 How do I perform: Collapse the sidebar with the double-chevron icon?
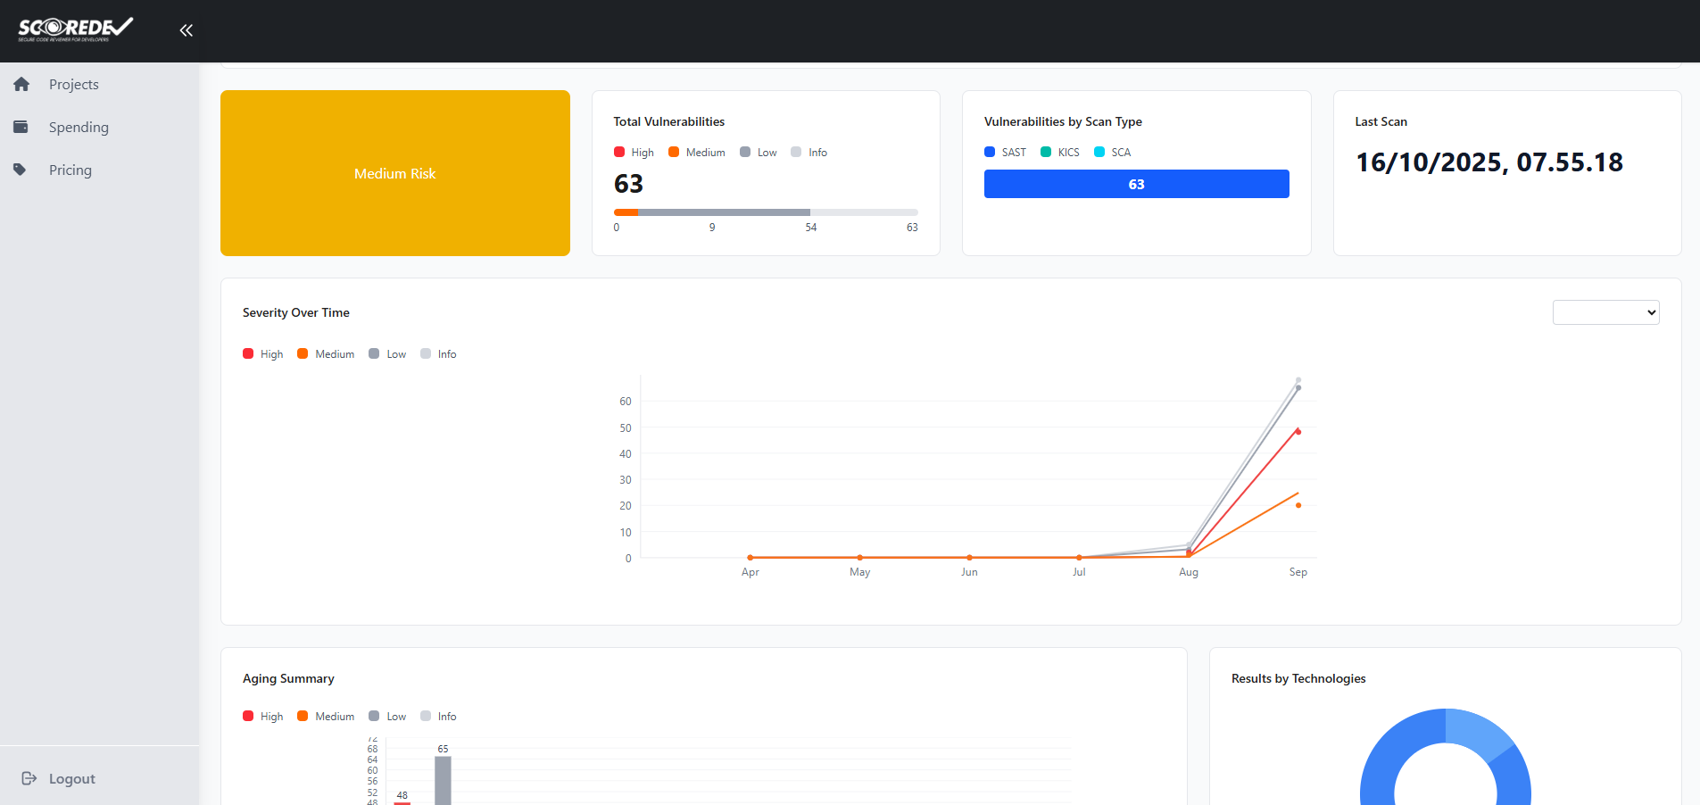coord(186,30)
